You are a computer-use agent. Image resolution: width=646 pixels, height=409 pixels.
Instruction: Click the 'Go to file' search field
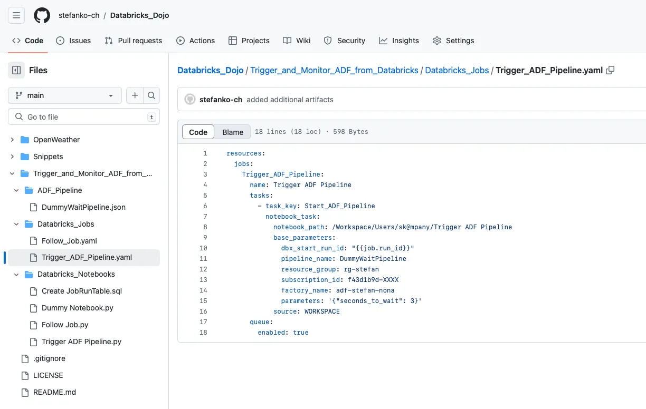click(x=84, y=117)
